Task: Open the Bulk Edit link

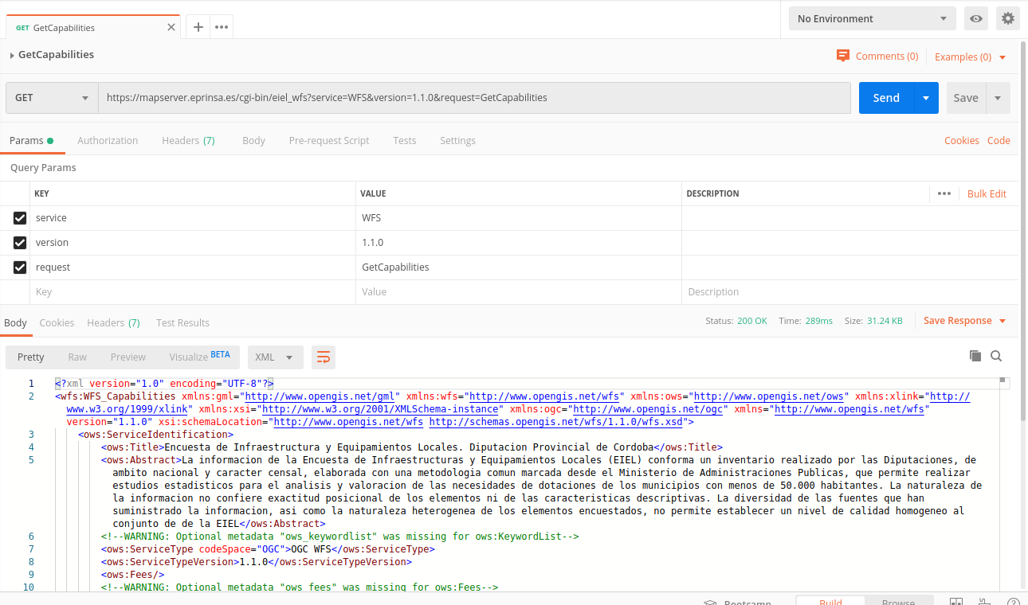Action: [987, 193]
